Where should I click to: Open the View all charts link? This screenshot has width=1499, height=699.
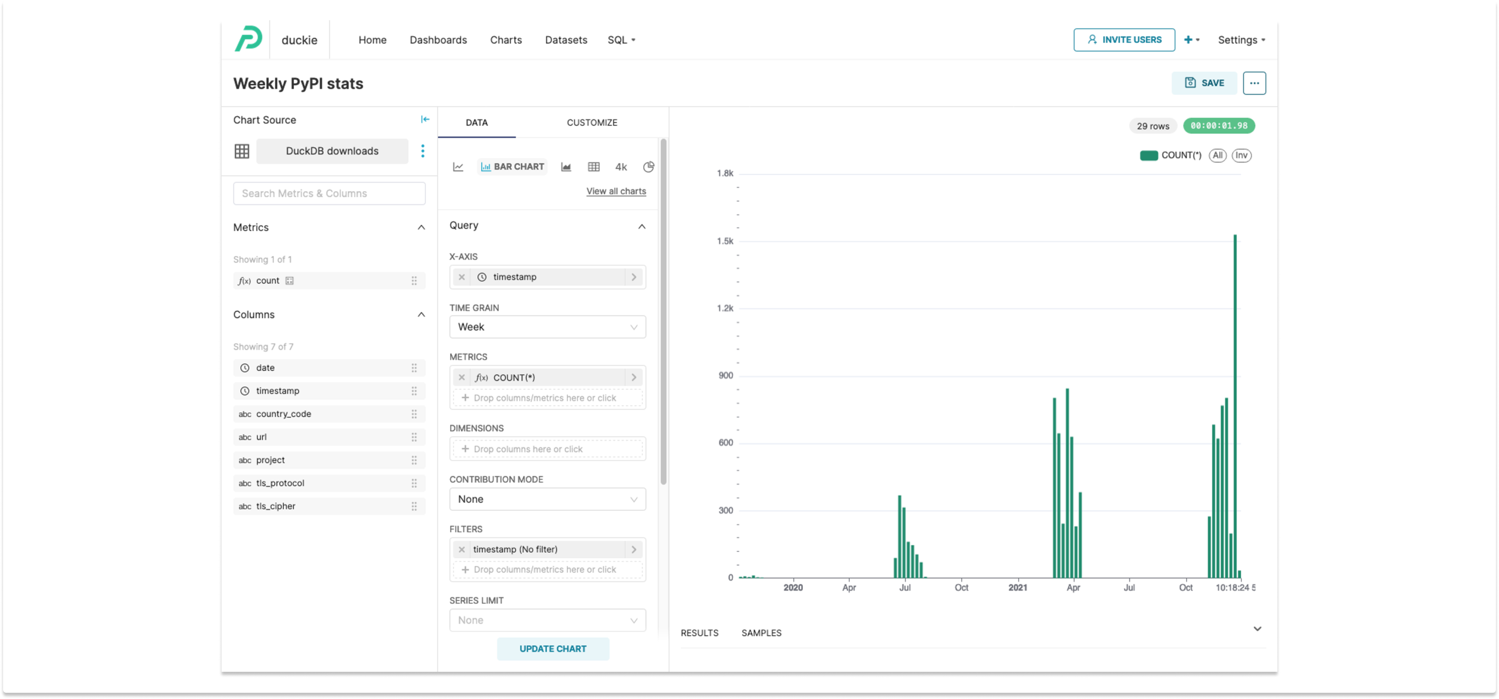(616, 191)
